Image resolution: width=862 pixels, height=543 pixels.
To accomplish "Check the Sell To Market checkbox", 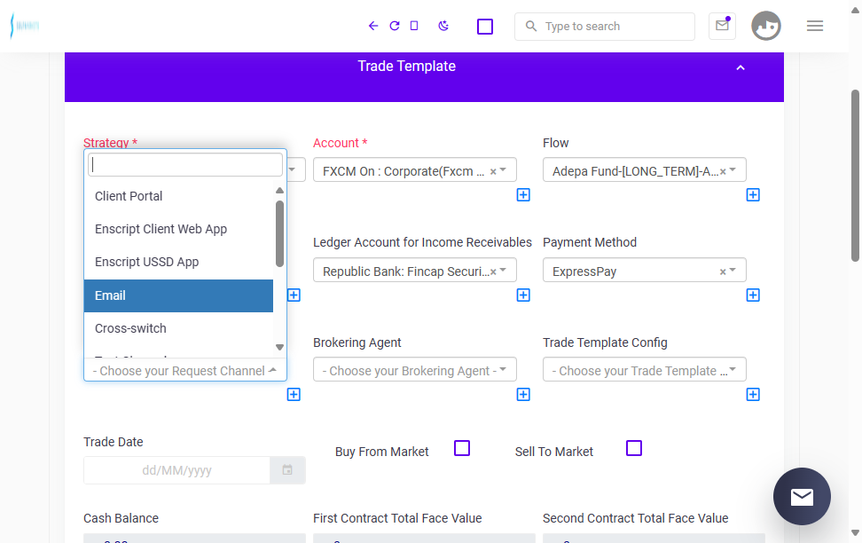I will (634, 448).
